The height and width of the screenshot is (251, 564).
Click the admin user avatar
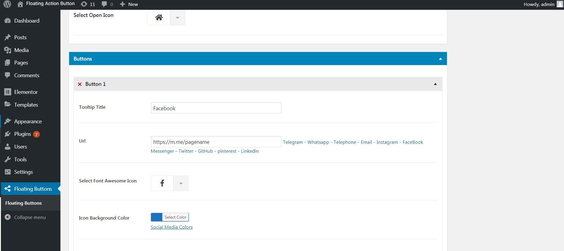pyautogui.click(x=560, y=4)
